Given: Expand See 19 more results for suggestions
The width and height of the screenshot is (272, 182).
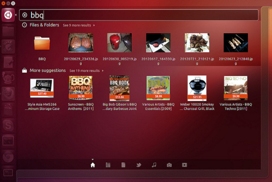Looking at the screenshot, I should coord(86,71).
